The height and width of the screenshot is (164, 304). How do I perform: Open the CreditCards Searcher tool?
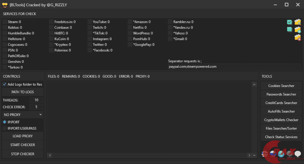(x=281, y=103)
